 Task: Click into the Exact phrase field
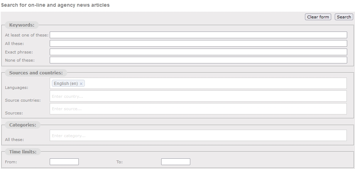point(198,52)
